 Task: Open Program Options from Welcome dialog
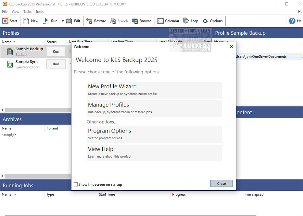point(154,135)
